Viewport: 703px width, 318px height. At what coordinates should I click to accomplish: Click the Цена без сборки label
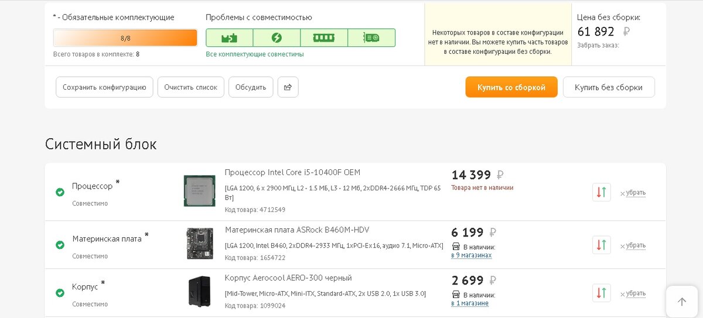(609, 18)
